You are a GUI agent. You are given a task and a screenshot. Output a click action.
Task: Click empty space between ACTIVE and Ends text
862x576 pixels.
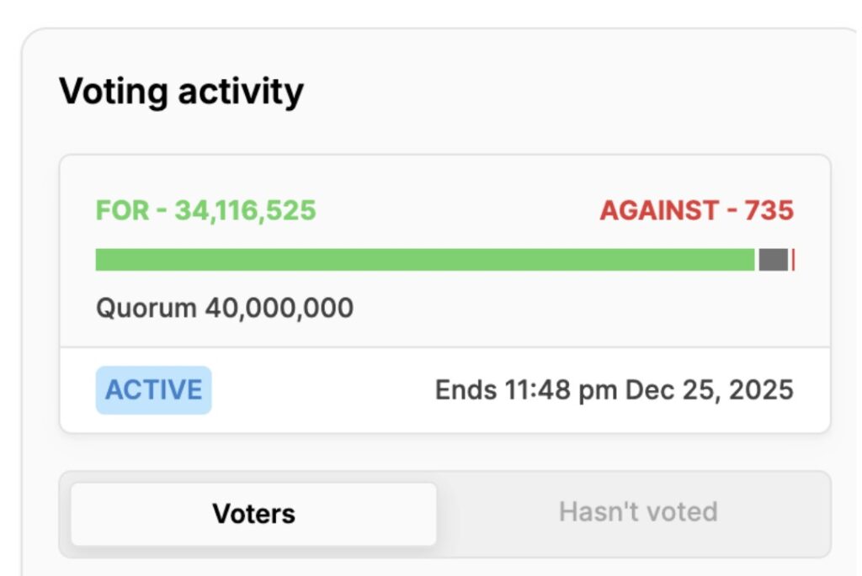tap(320, 390)
